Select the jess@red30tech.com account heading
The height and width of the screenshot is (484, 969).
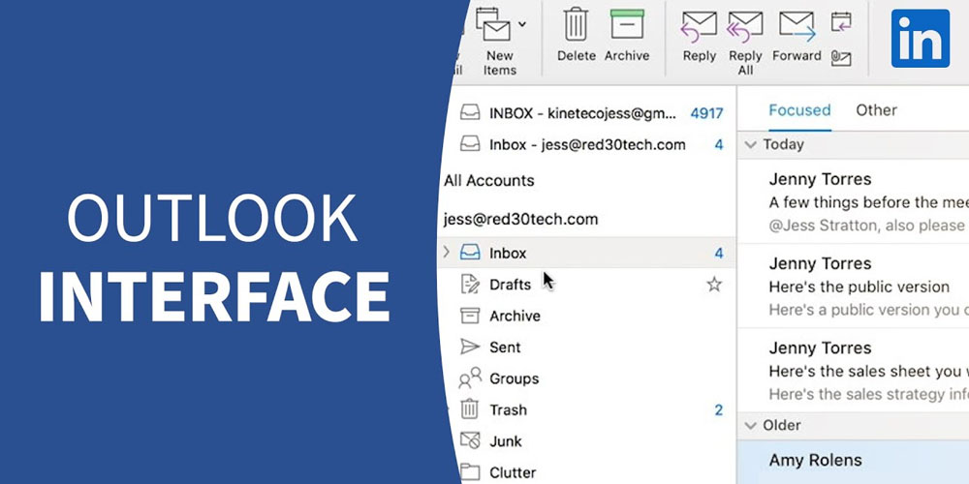[x=521, y=219]
